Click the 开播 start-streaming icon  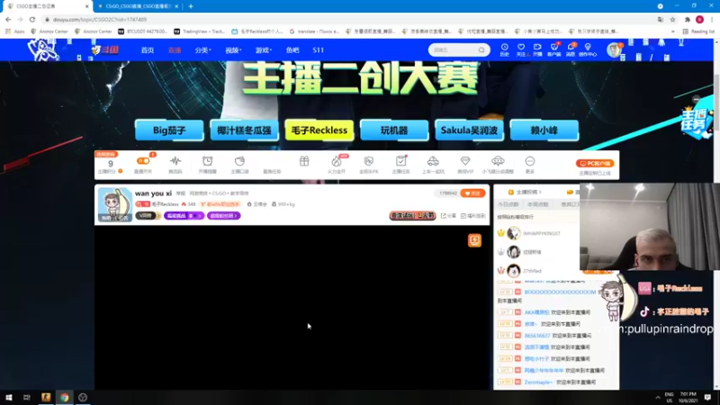coord(537,48)
